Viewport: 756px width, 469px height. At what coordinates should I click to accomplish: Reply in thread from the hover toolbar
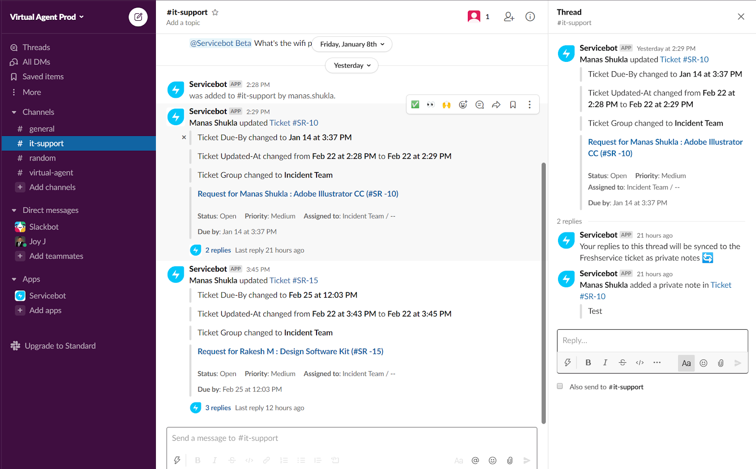480,104
